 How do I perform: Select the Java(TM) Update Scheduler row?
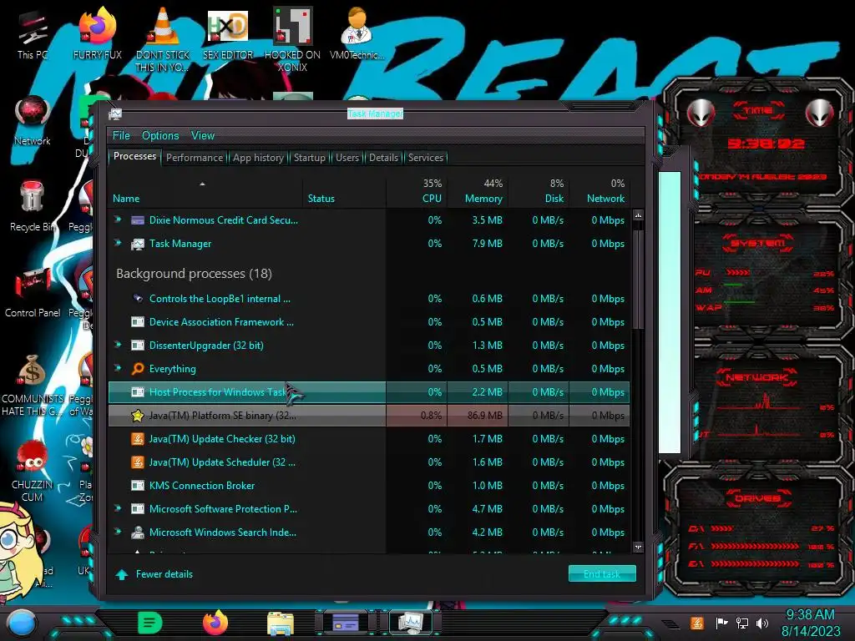pos(369,462)
